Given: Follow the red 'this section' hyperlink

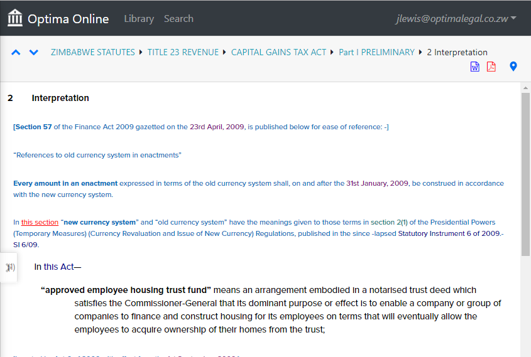Looking at the screenshot, I should pos(40,223).
